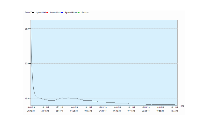Click the 15/11/19 23:53:48 time label
Viewport: 208px width, 117px height.
point(60,109)
